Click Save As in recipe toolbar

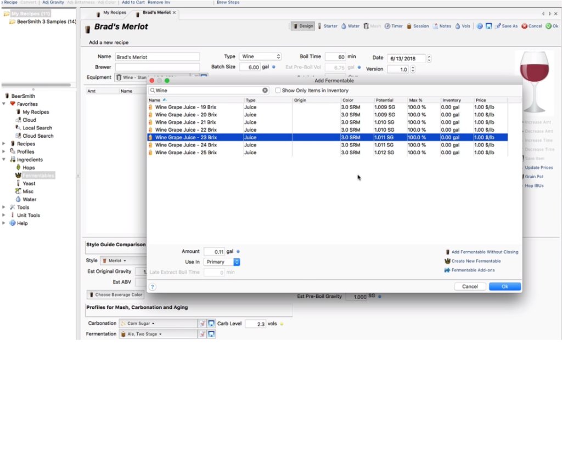(x=507, y=26)
